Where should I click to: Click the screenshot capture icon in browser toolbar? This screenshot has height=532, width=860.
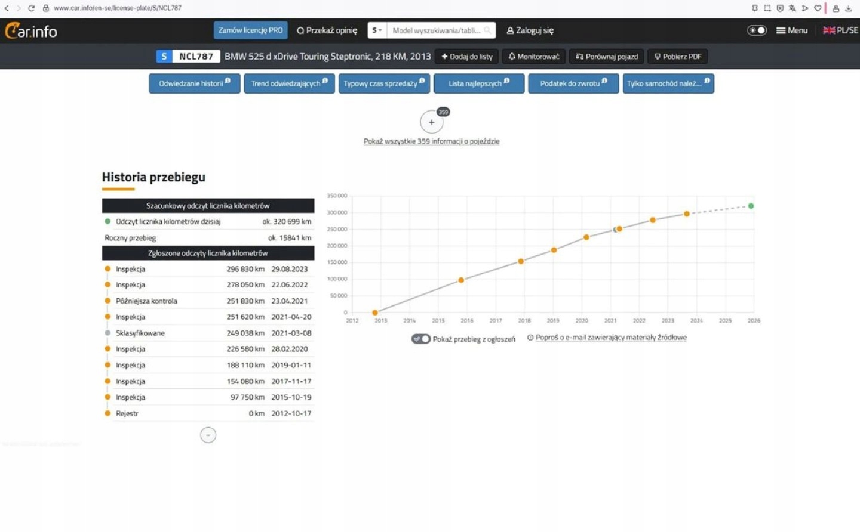click(x=767, y=8)
